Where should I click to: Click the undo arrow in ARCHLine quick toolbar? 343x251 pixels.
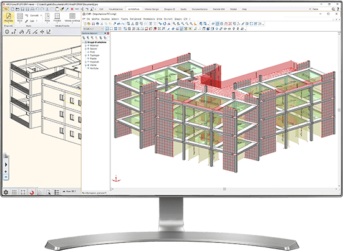point(37,9)
